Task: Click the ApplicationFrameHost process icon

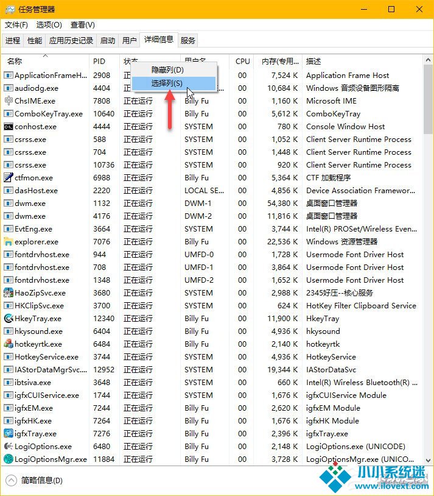Action: coord(9,76)
